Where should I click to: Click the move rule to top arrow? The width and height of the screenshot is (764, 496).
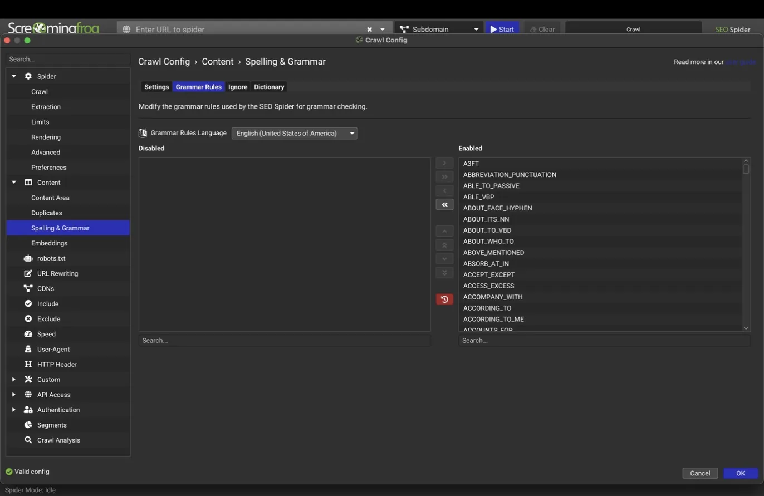(x=444, y=245)
